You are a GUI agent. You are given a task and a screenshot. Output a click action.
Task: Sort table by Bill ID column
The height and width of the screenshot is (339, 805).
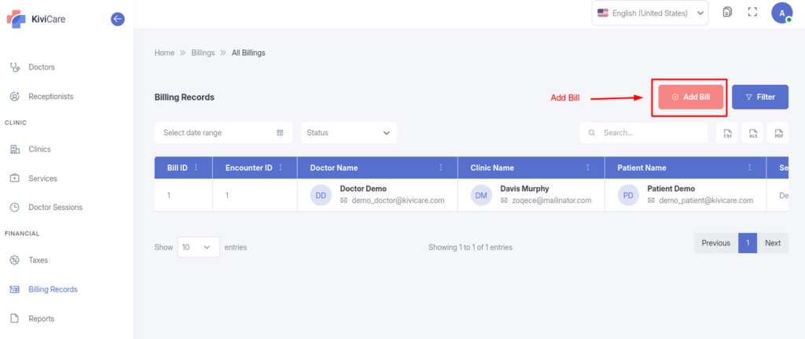(196, 168)
